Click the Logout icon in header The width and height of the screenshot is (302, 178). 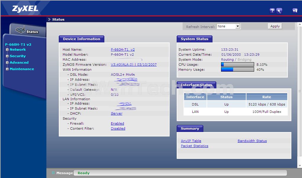[295, 11]
